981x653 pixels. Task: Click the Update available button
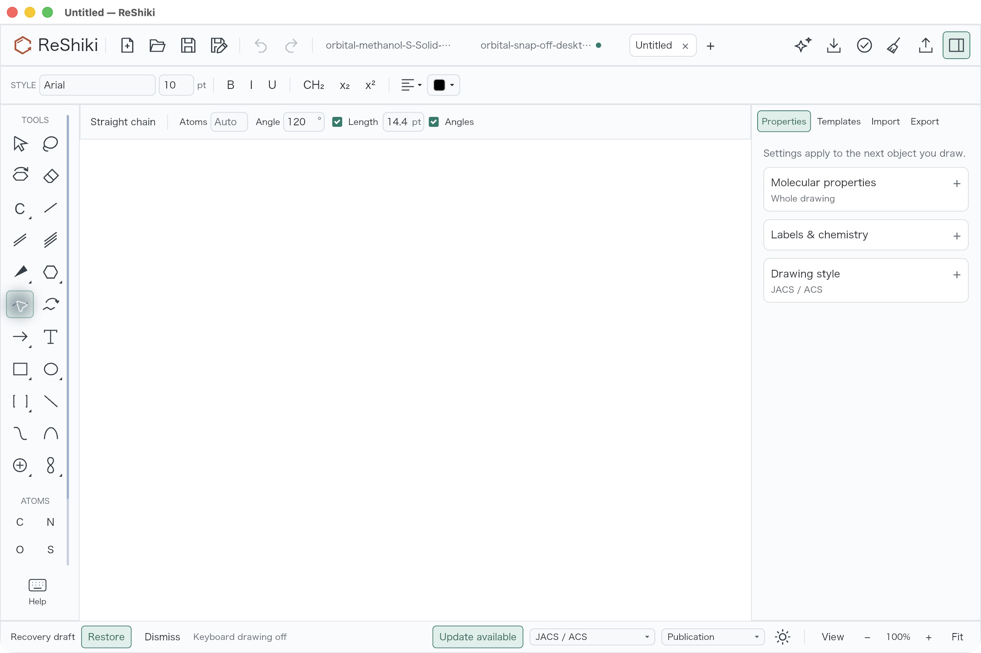(477, 637)
